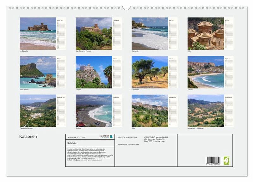Click the August date column

(229, 72)
